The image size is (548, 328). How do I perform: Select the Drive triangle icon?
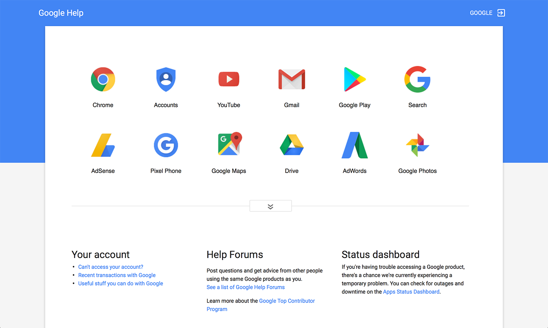click(x=292, y=145)
